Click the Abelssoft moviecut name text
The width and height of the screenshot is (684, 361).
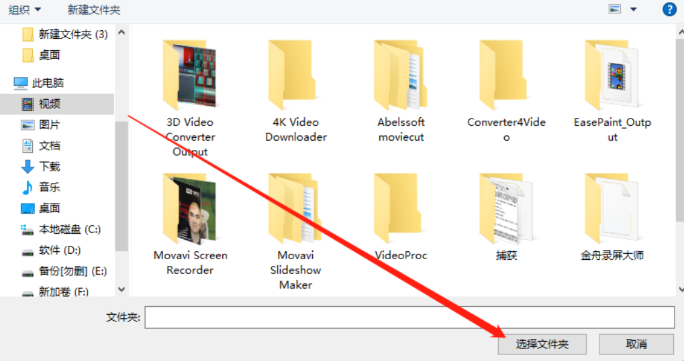point(401,129)
